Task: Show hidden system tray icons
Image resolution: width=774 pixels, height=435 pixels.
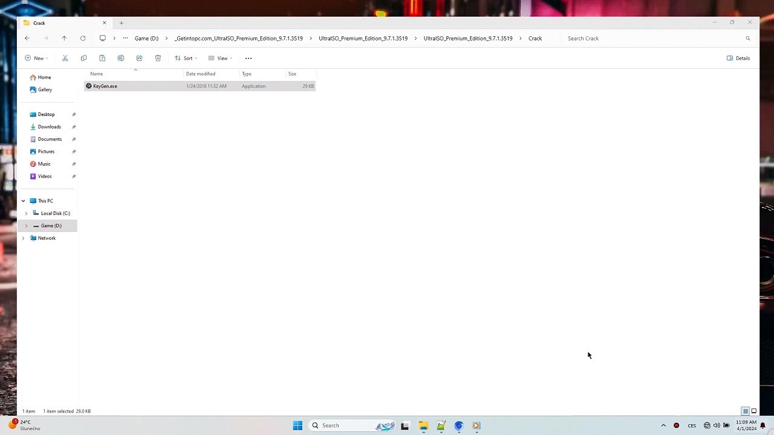Action: point(663,425)
